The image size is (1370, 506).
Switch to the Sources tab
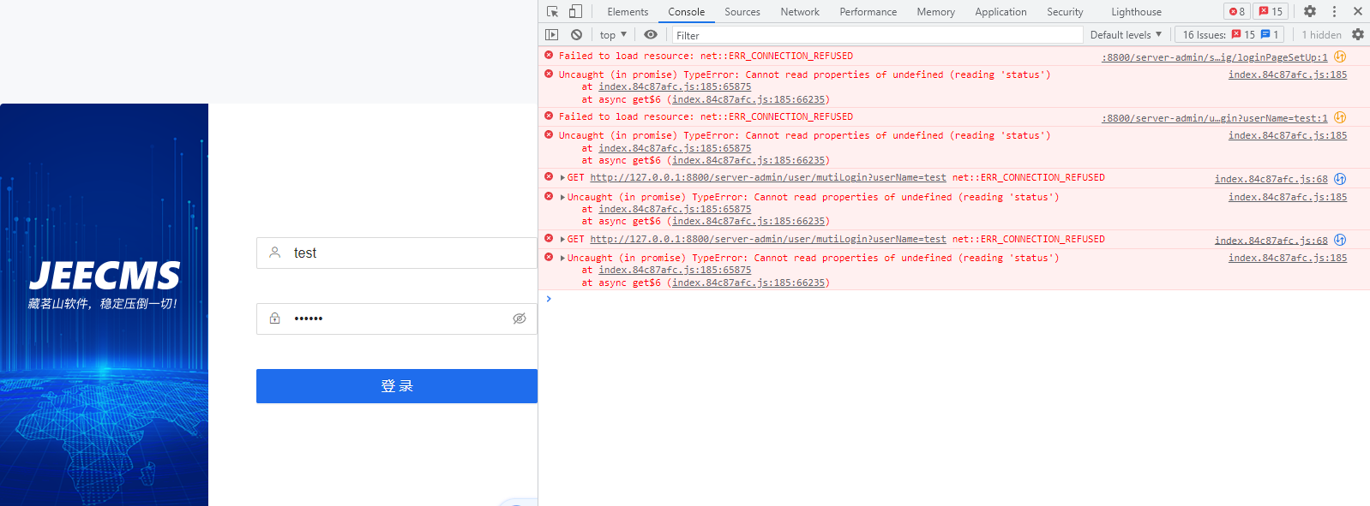pos(742,12)
